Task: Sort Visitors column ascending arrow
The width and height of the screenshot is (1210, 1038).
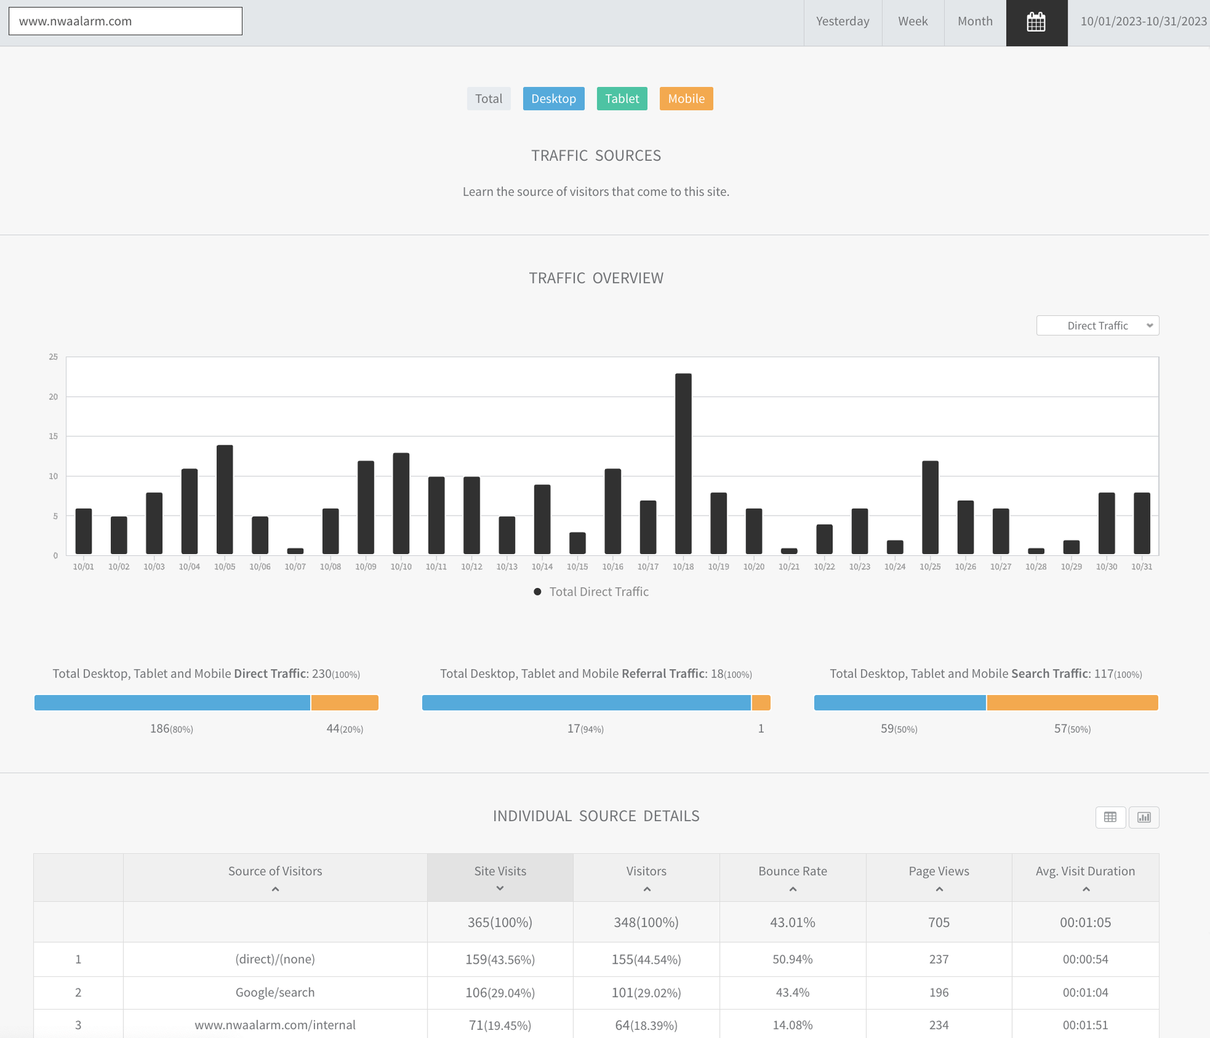Action: point(647,889)
